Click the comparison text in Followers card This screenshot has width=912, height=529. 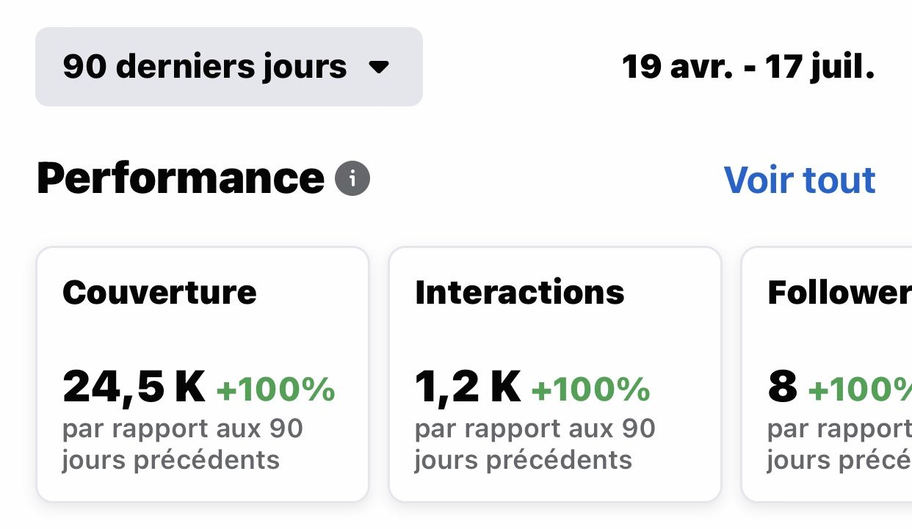(x=839, y=444)
